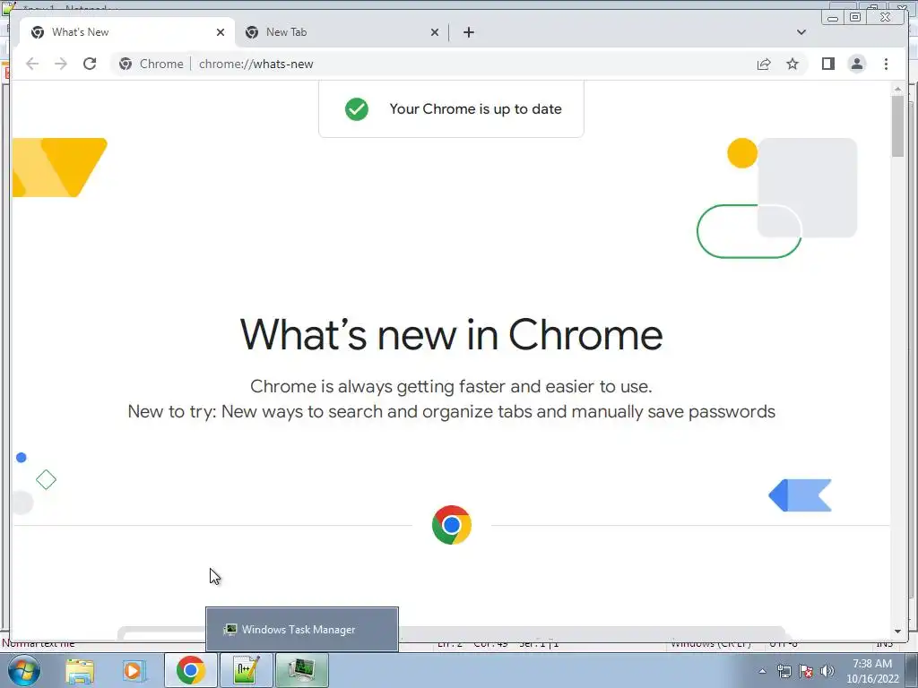Open the network tray icon
This screenshot has width=918, height=688.
(784, 671)
